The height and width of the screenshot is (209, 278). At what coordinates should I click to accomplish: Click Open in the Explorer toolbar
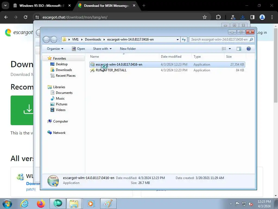78,49
